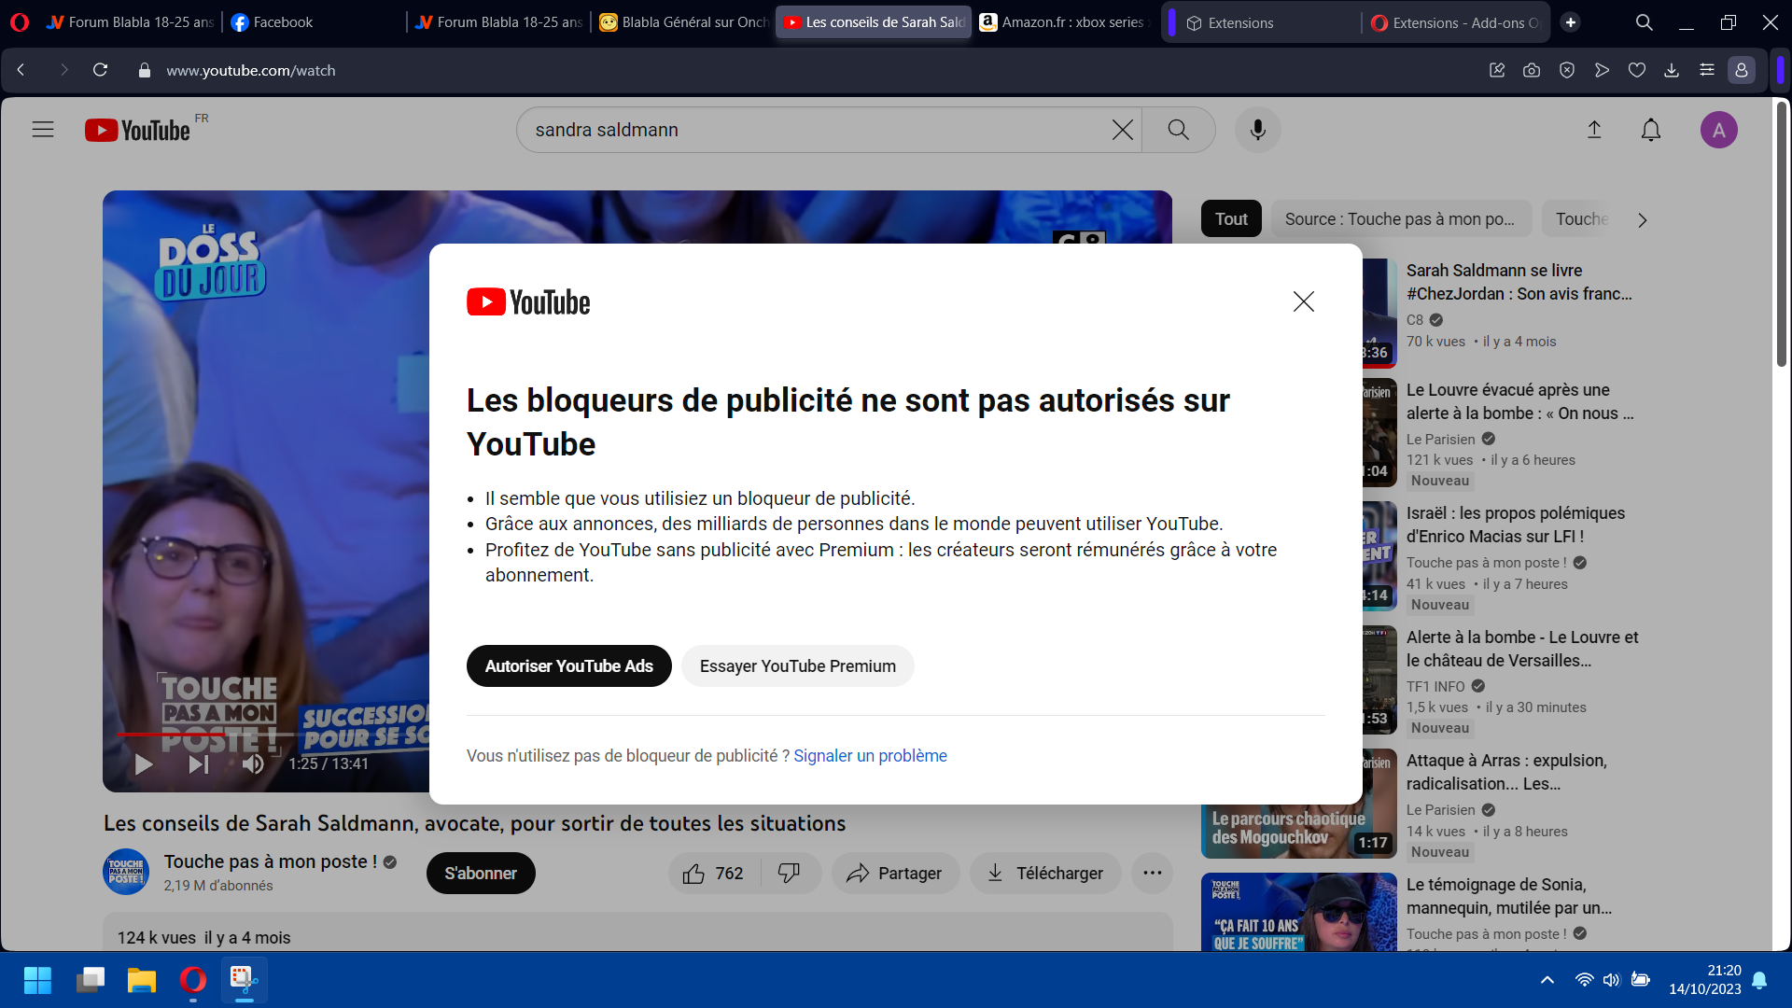
Task: Start voice search with the microphone icon
Action: [1257, 130]
